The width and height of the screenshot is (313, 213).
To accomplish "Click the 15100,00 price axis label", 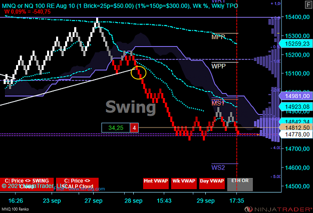I will (x=297, y=73).
